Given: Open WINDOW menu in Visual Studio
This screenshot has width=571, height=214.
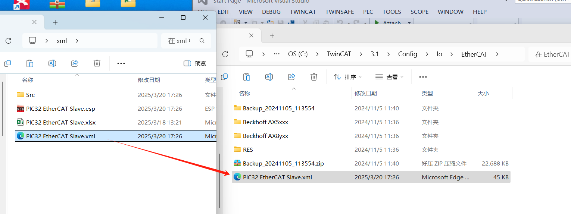Looking at the screenshot, I should click(x=450, y=12).
